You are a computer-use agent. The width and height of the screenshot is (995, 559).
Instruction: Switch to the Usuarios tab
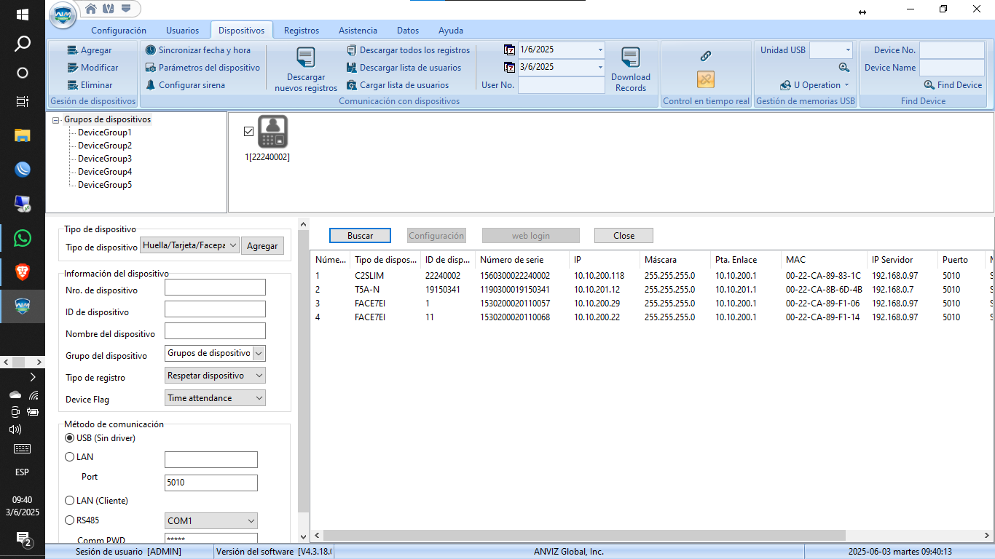coord(182,31)
